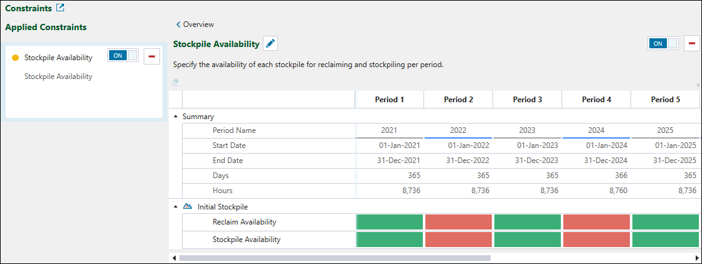Collapse the Summary section
The width and height of the screenshot is (702, 264).
[x=176, y=117]
